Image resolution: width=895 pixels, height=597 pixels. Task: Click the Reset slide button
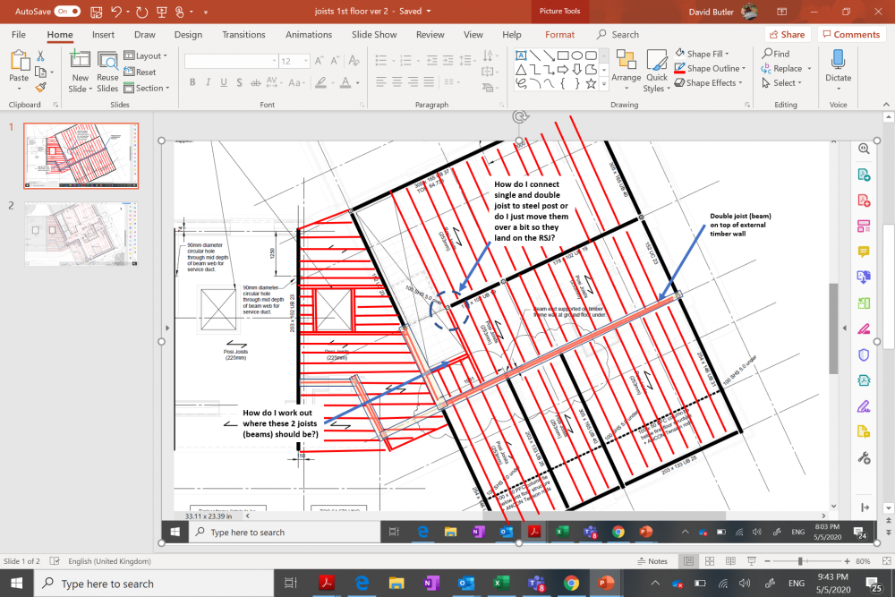click(140, 72)
